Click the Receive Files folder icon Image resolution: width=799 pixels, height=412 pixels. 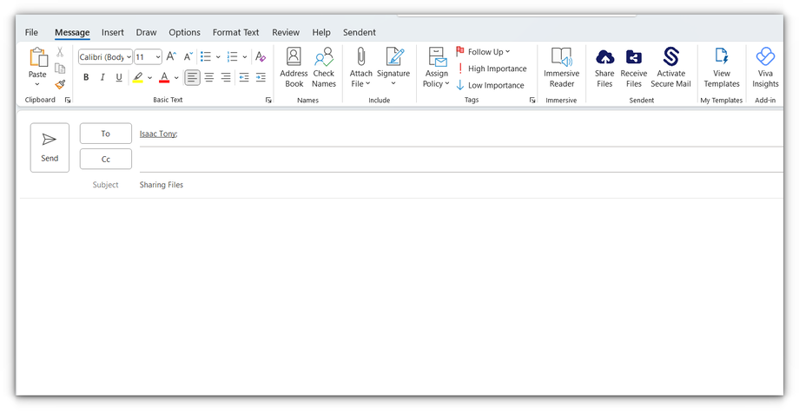click(x=634, y=58)
